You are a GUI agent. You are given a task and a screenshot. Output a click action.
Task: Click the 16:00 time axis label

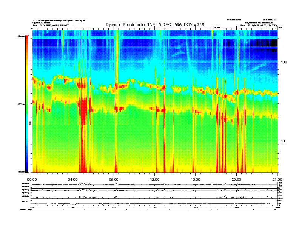196,180
